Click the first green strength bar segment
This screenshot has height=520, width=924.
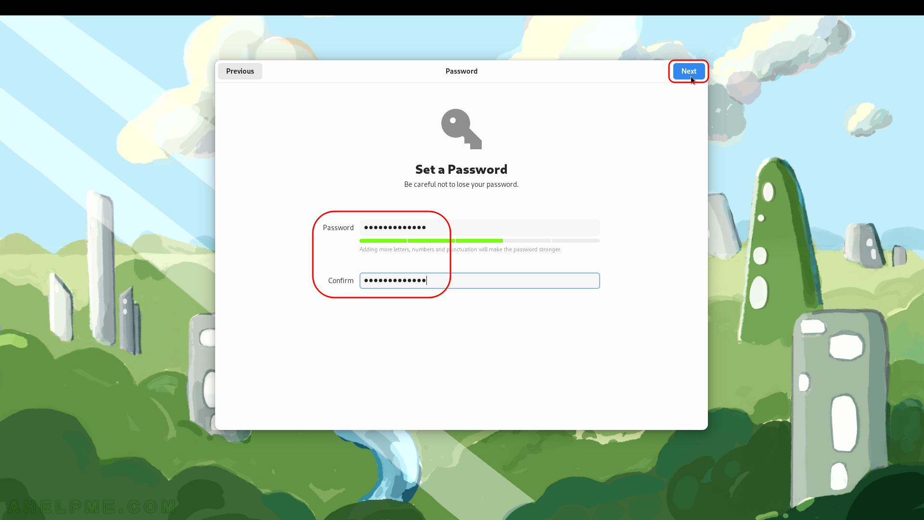(383, 241)
